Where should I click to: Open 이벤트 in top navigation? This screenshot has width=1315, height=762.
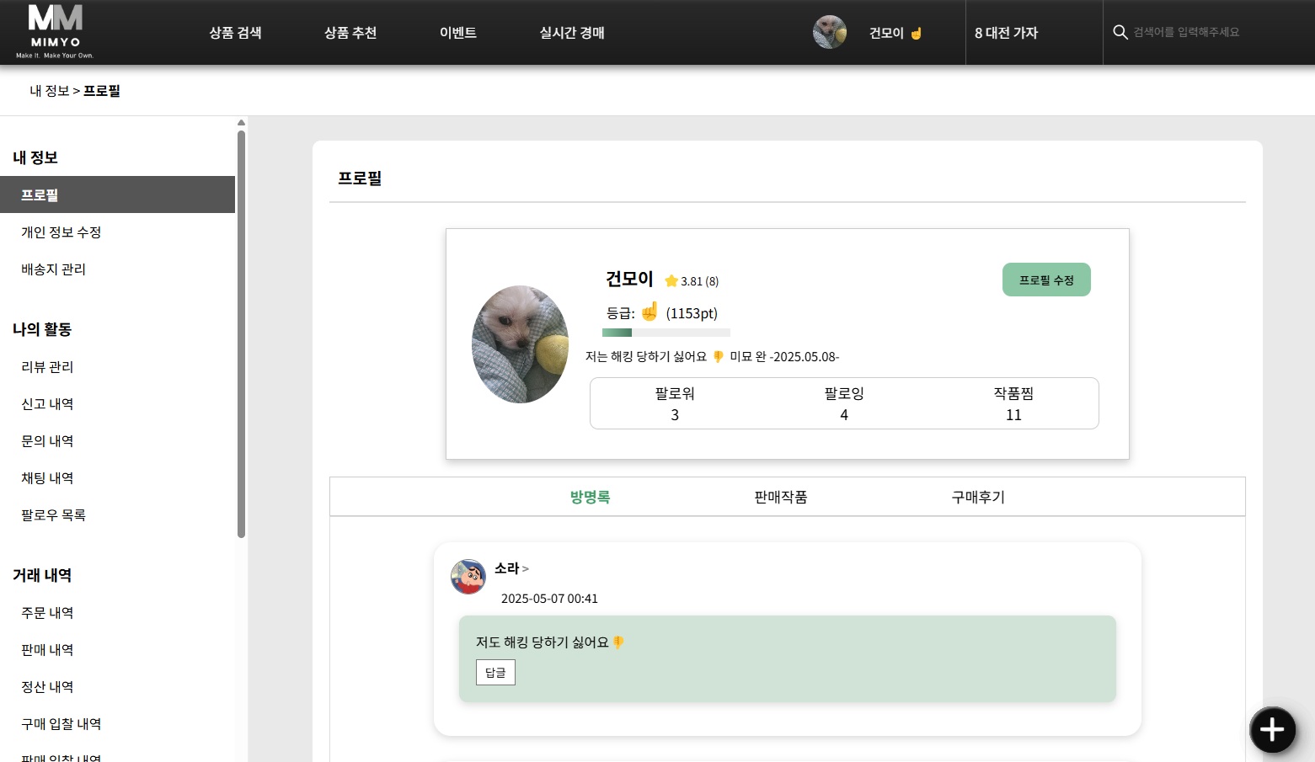click(458, 33)
